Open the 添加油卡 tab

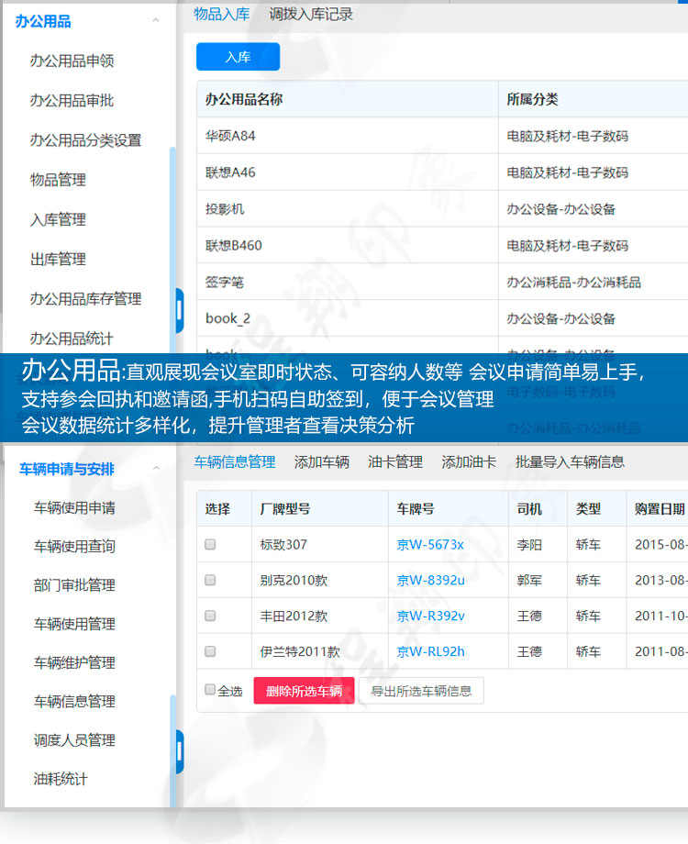[469, 461]
